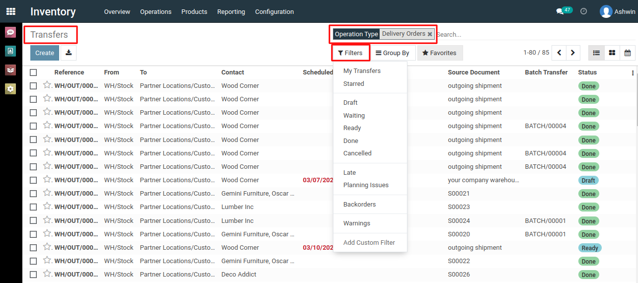638x283 pixels.
Task: Open the activities clock icon
Action: tap(584, 11)
